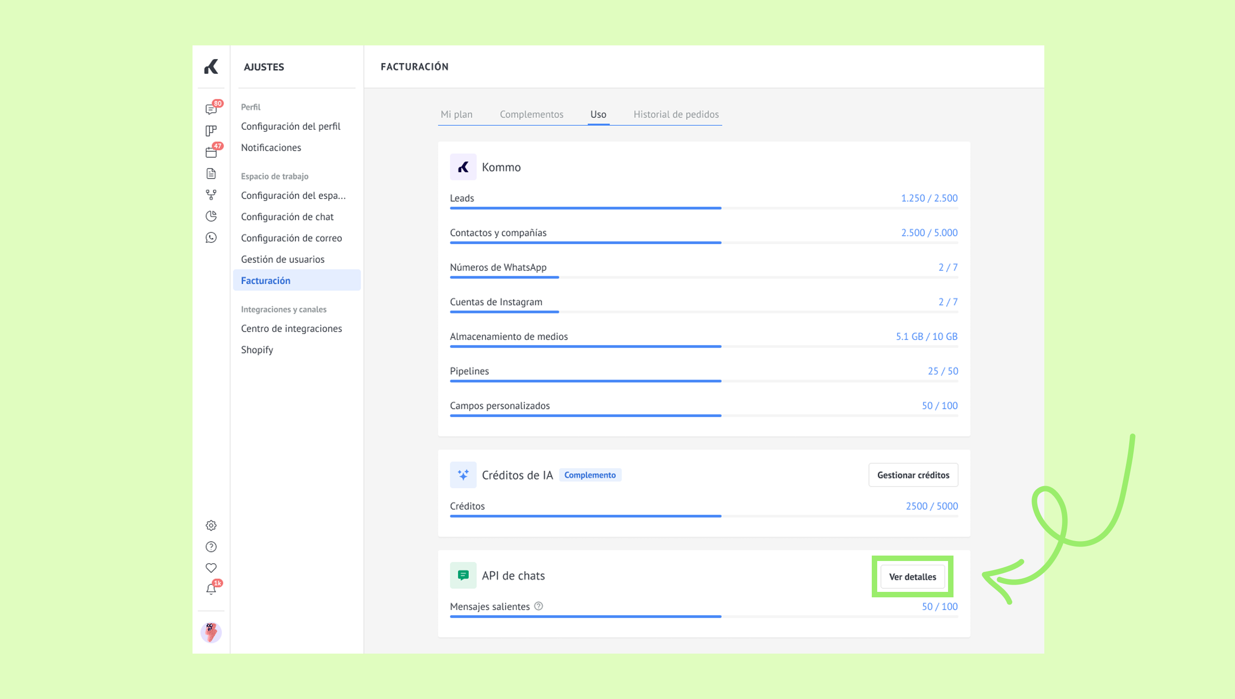Open settings gear icon in sidebar

[x=211, y=525]
